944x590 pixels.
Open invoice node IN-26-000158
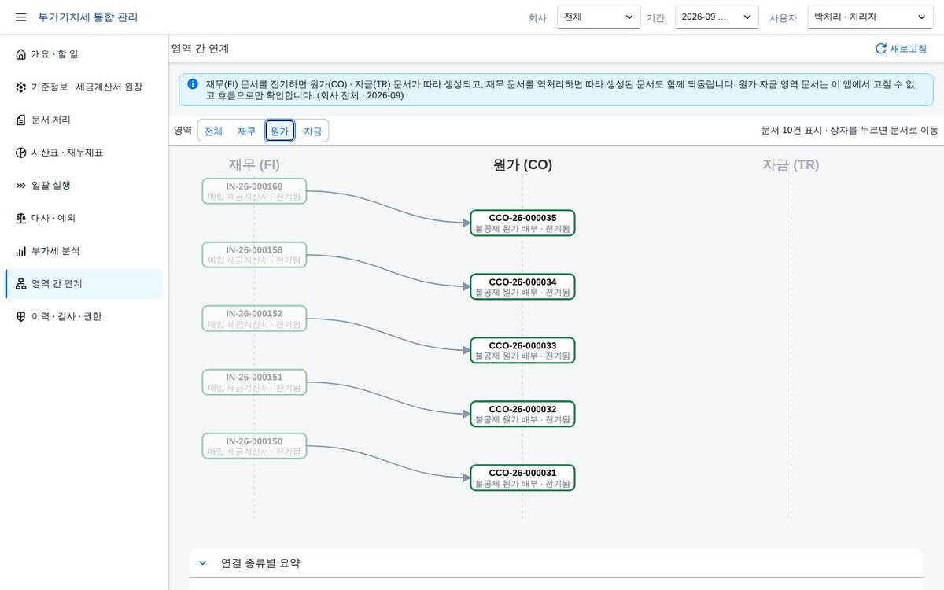[x=254, y=255]
